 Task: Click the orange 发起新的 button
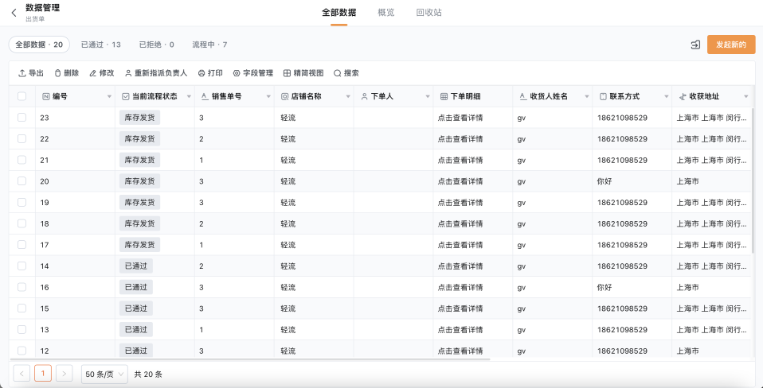point(731,45)
